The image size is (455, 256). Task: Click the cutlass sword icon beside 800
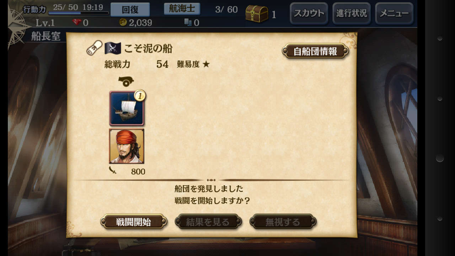click(x=113, y=171)
